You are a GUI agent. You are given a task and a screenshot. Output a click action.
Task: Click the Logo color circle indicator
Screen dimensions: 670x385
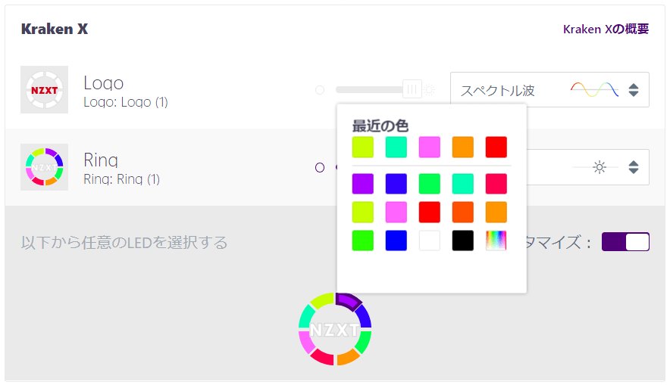(320, 90)
